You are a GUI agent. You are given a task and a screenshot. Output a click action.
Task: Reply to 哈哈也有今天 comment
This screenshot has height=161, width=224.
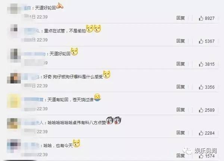181,155
